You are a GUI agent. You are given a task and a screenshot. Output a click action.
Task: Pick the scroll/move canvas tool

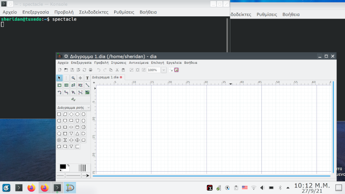pyautogui.click(x=80, y=78)
